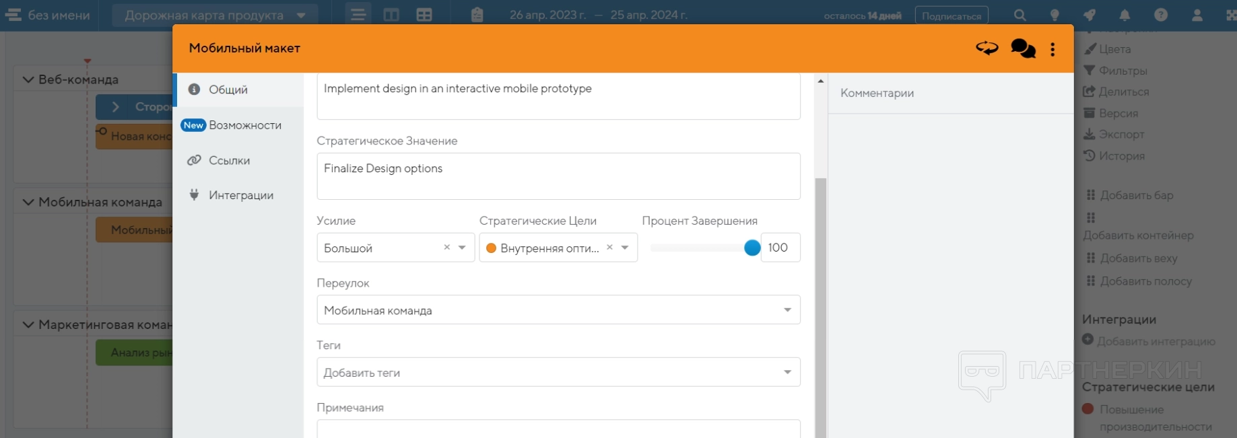Click the clipboard checklist icon
The image size is (1237, 438).
tap(477, 15)
